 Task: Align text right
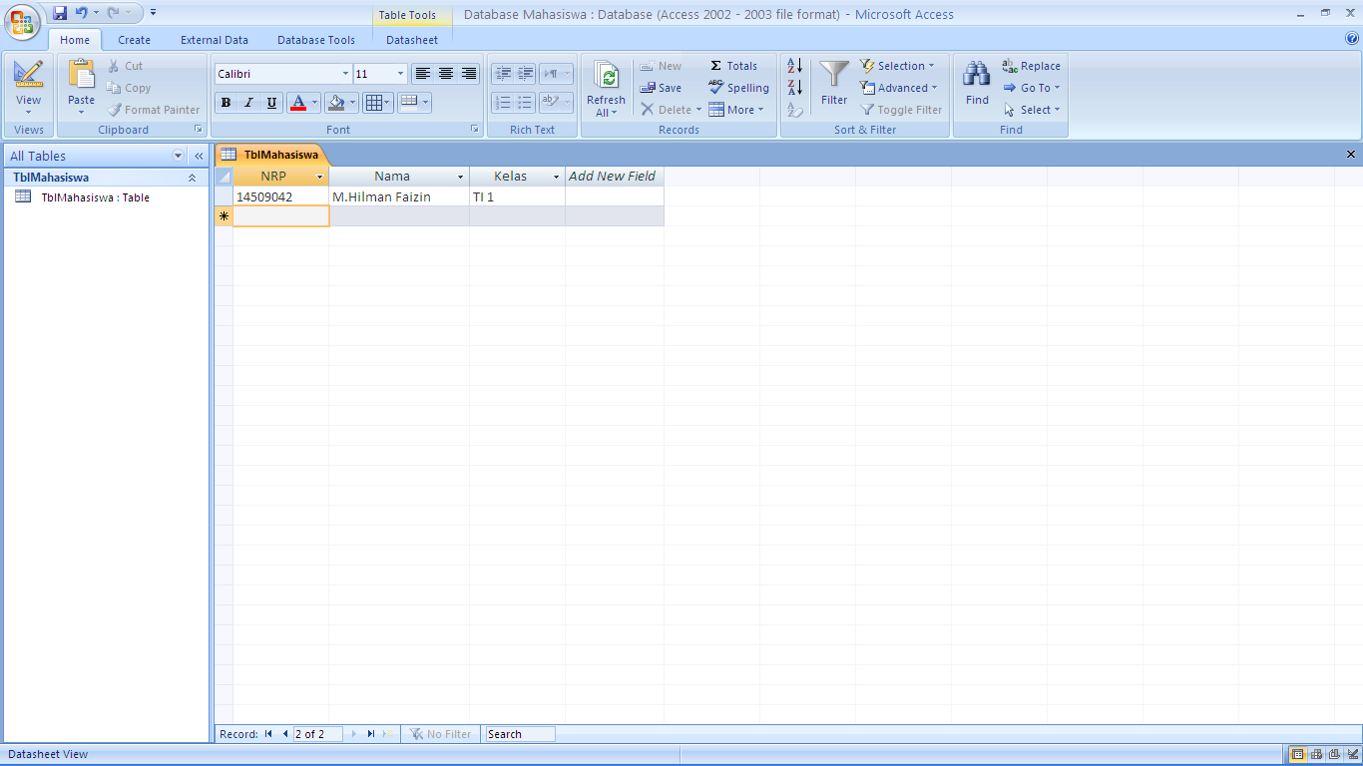pos(469,74)
